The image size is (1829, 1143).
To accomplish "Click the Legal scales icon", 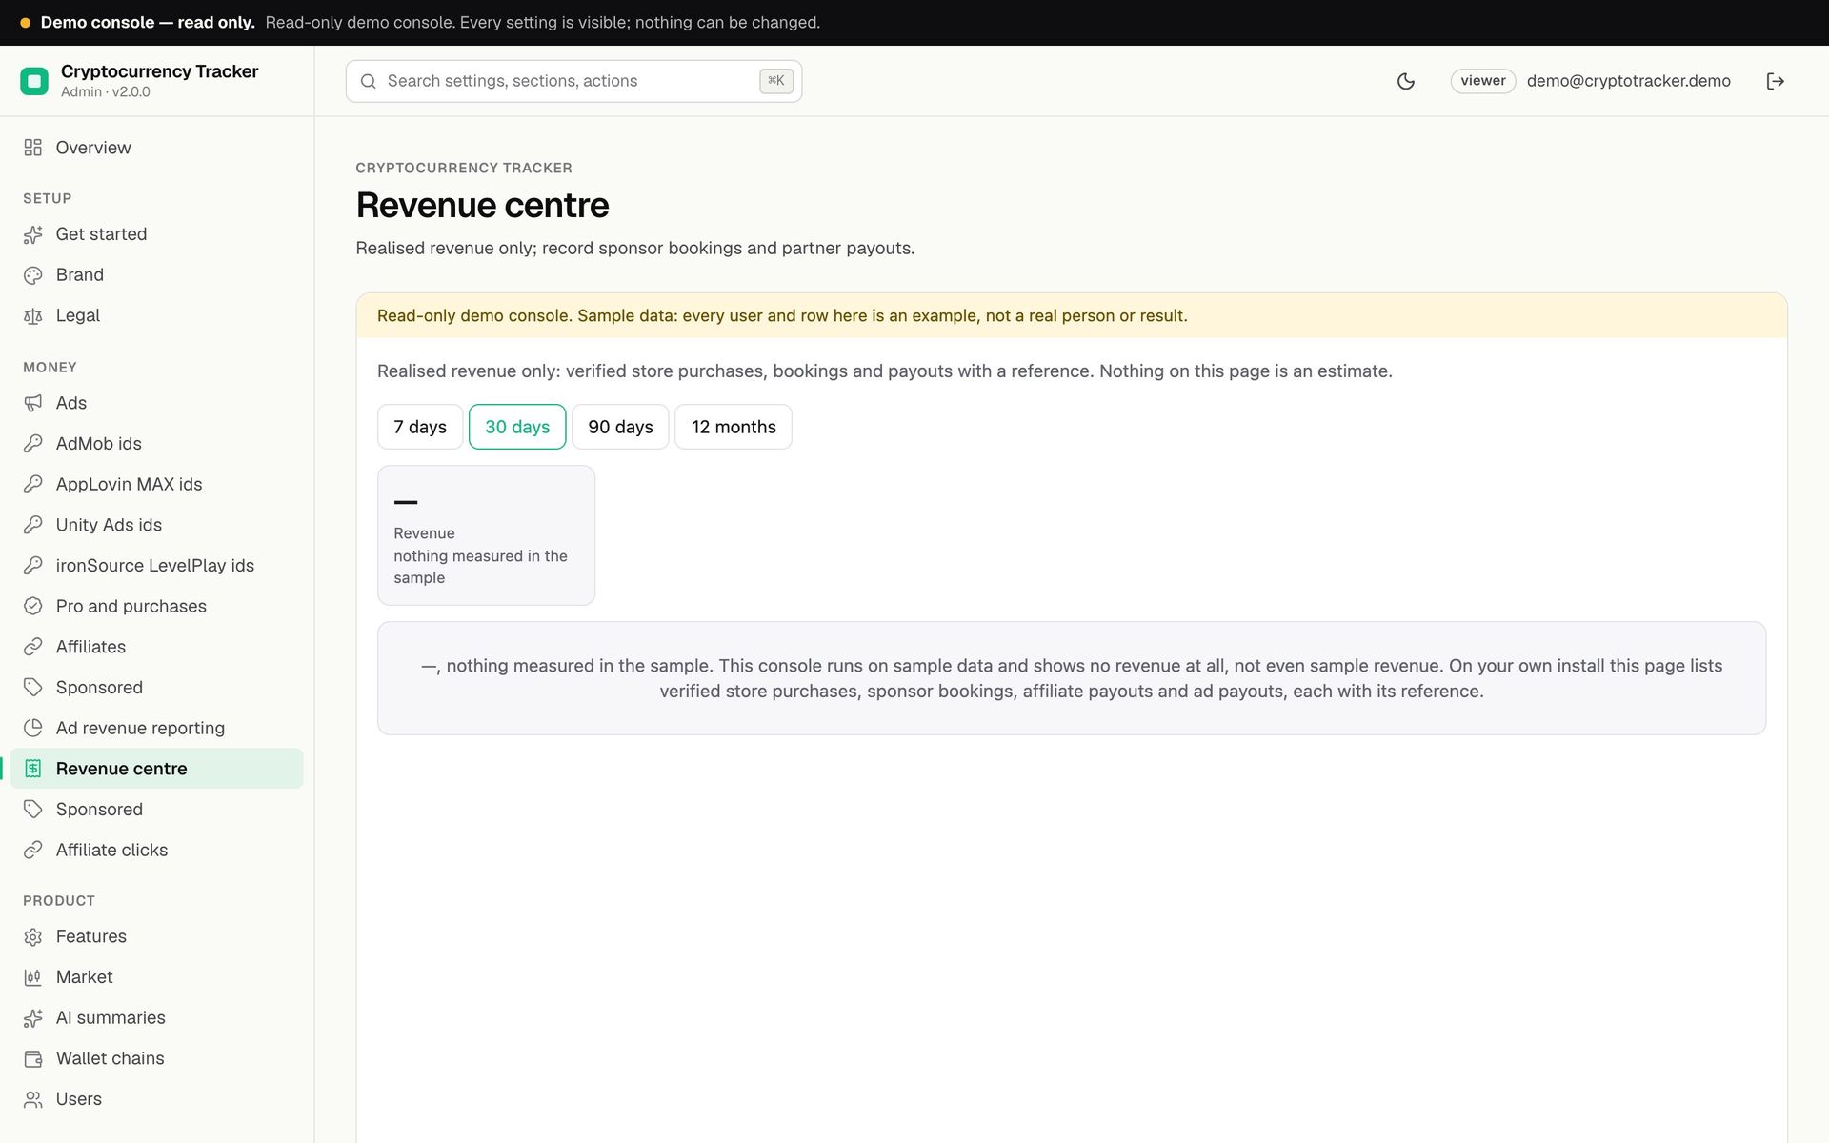I will (x=33, y=315).
